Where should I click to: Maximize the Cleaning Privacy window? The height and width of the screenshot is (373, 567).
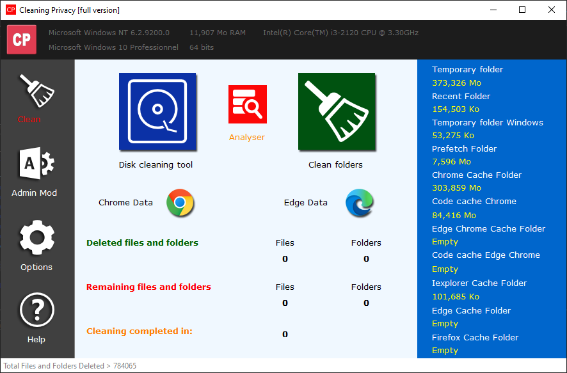[x=522, y=10]
